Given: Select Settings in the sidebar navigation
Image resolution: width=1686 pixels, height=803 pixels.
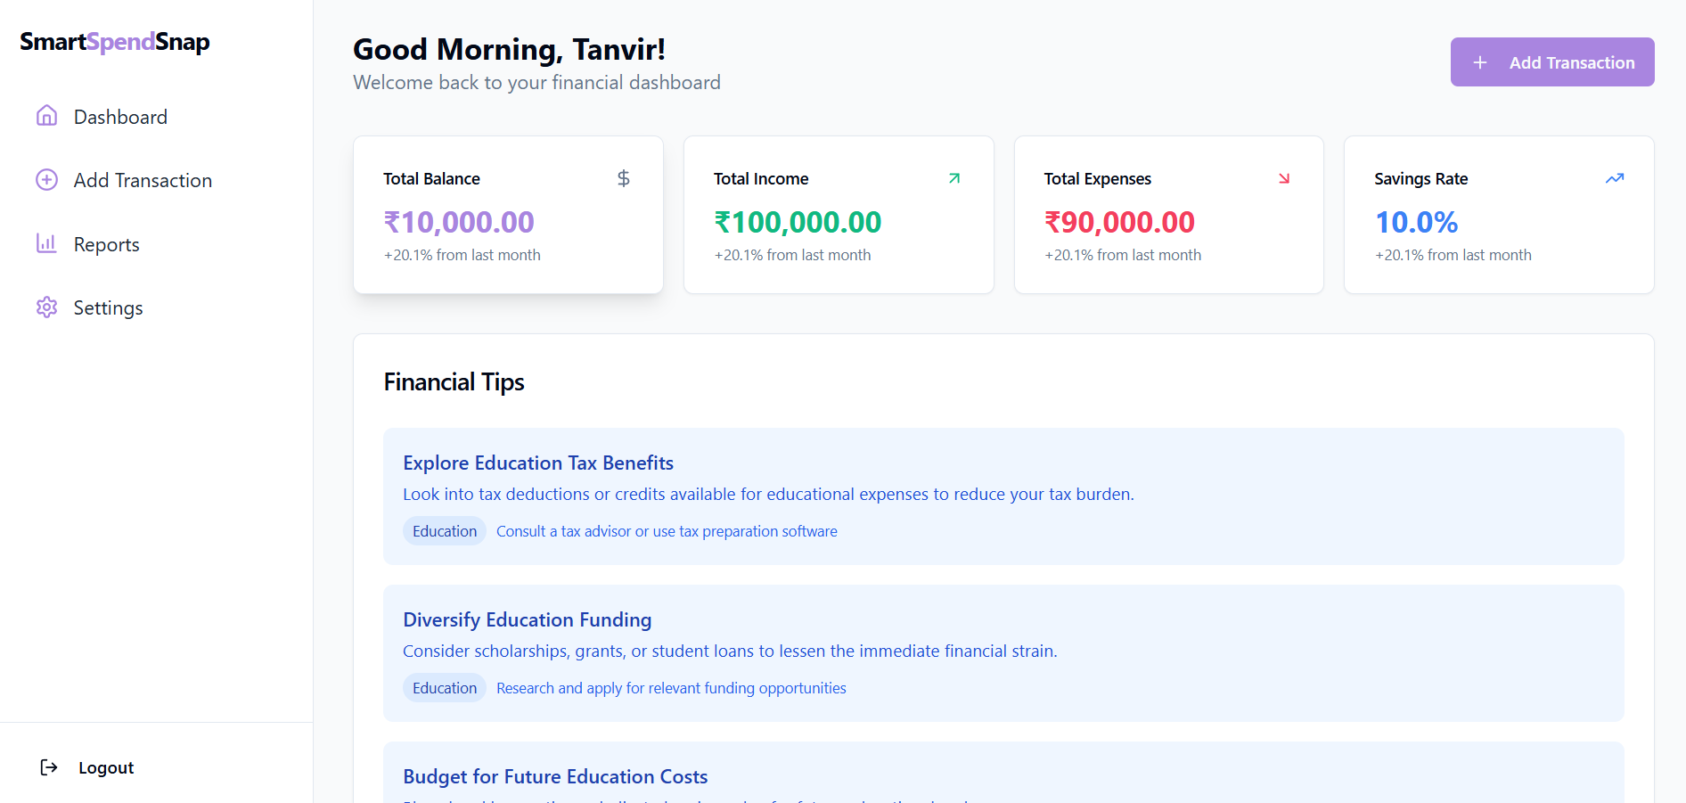Looking at the screenshot, I should 108,307.
